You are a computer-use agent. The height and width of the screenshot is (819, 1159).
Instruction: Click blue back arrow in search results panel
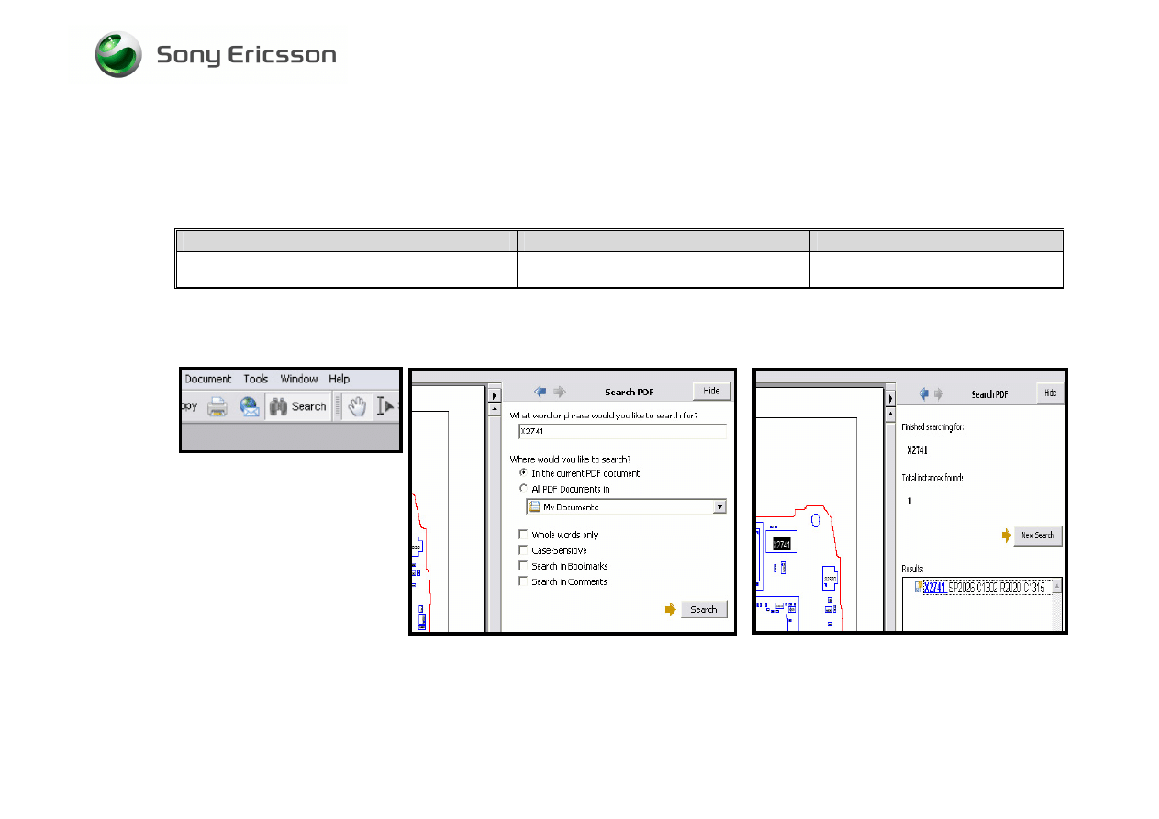(x=925, y=393)
